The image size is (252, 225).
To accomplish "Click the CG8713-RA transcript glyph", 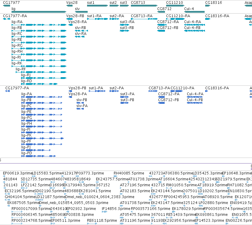I will click(144, 19).
